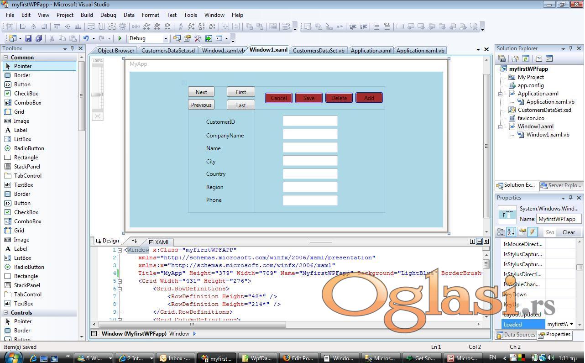This screenshot has height=363, width=585.
Task: Click the CustomerID textbox in the designer
Action: [310, 121]
